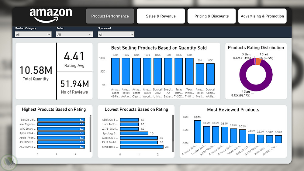Click the Synology 8 ... 1.5 bar
This screenshot has height=171, width=304.
click(x=134, y=133)
